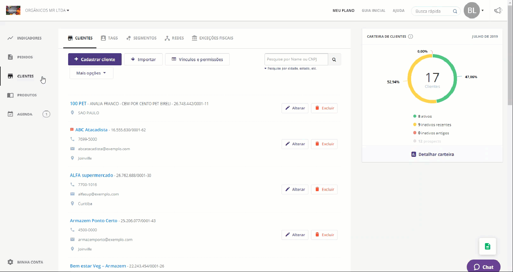Open the green document floating icon
Image resolution: width=513 pixels, height=272 pixels.
point(487,246)
